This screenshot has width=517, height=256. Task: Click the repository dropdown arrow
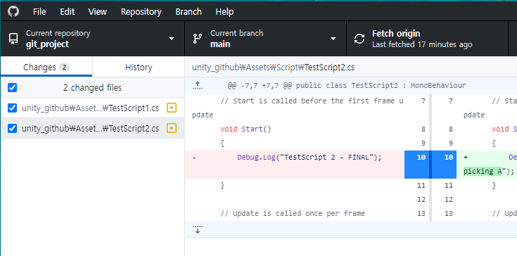[x=172, y=39]
